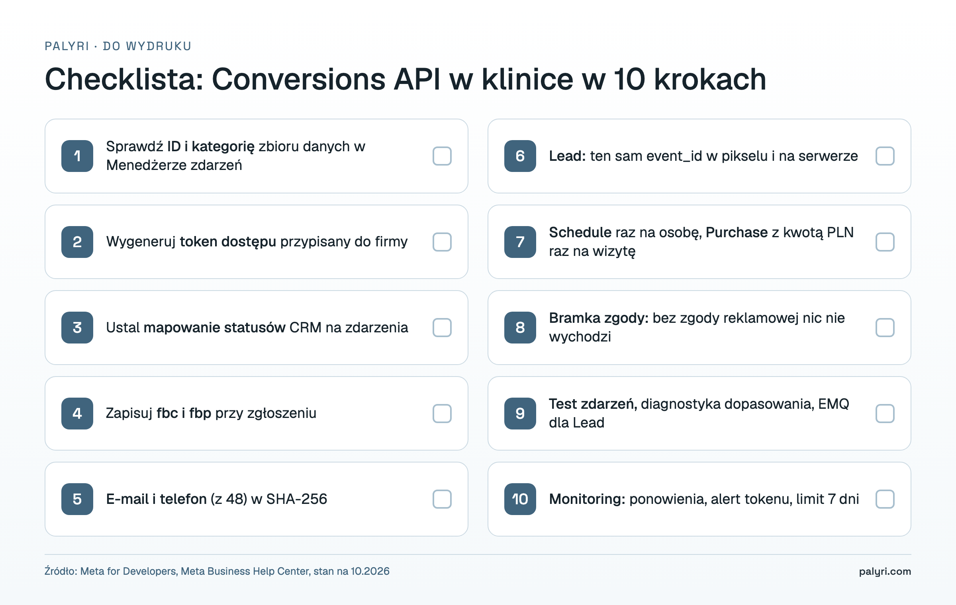Tick checkbox for E-mail i telefon SHA-256

coord(442,499)
